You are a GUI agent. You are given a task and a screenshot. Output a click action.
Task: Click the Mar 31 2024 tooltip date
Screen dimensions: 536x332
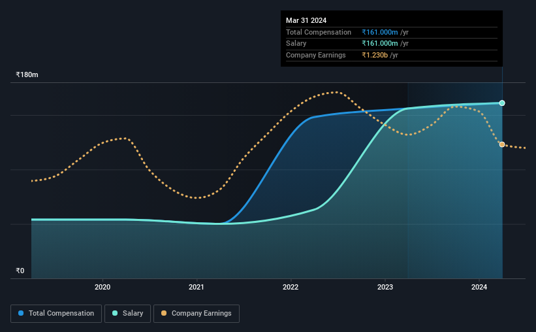tap(306, 20)
